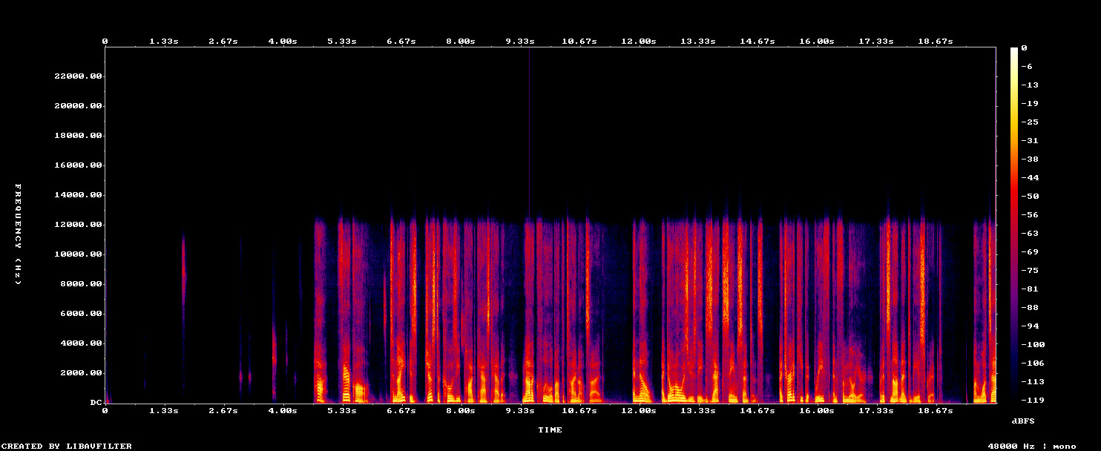Image resolution: width=1101 pixels, height=451 pixels.
Task: Click the 48000 Hz mono text
Action: pos(1032,446)
